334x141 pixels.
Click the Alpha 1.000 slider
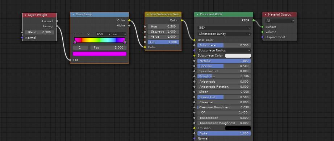coord(224,133)
